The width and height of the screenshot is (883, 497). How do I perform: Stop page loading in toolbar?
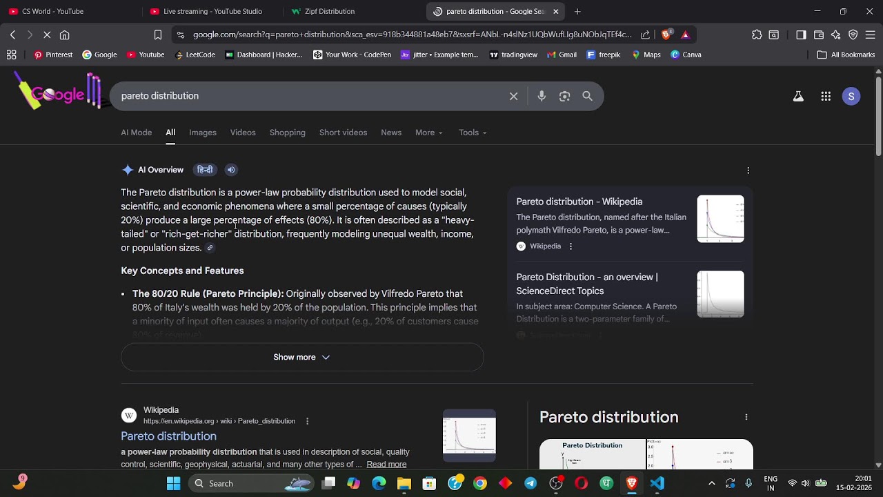pyautogui.click(x=46, y=35)
